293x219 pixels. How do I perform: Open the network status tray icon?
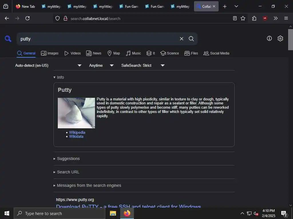pos(249,213)
